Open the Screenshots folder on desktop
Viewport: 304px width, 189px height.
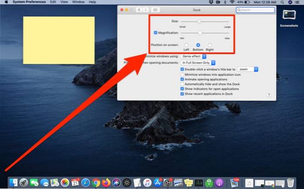pyautogui.click(x=288, y=17)
